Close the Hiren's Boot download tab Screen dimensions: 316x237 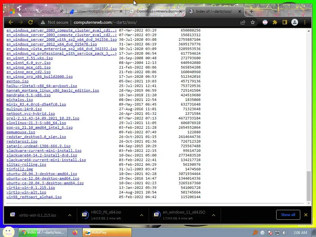pyautogui.click(x=181, y=11)
